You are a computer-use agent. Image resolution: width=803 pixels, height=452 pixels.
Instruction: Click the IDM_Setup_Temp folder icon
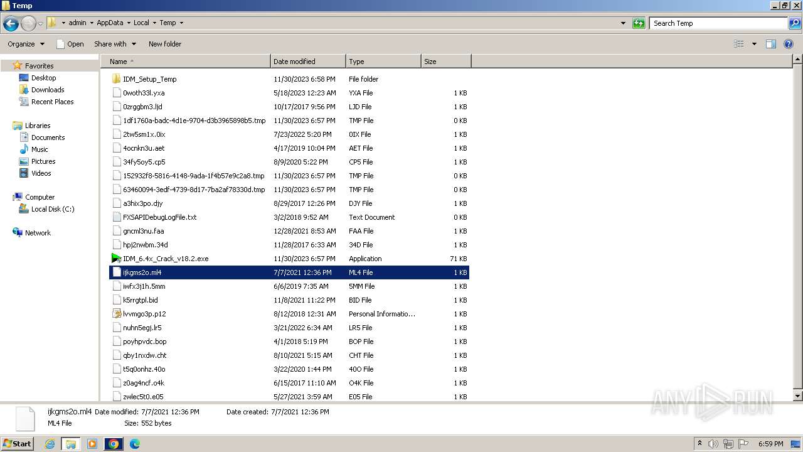116,79
